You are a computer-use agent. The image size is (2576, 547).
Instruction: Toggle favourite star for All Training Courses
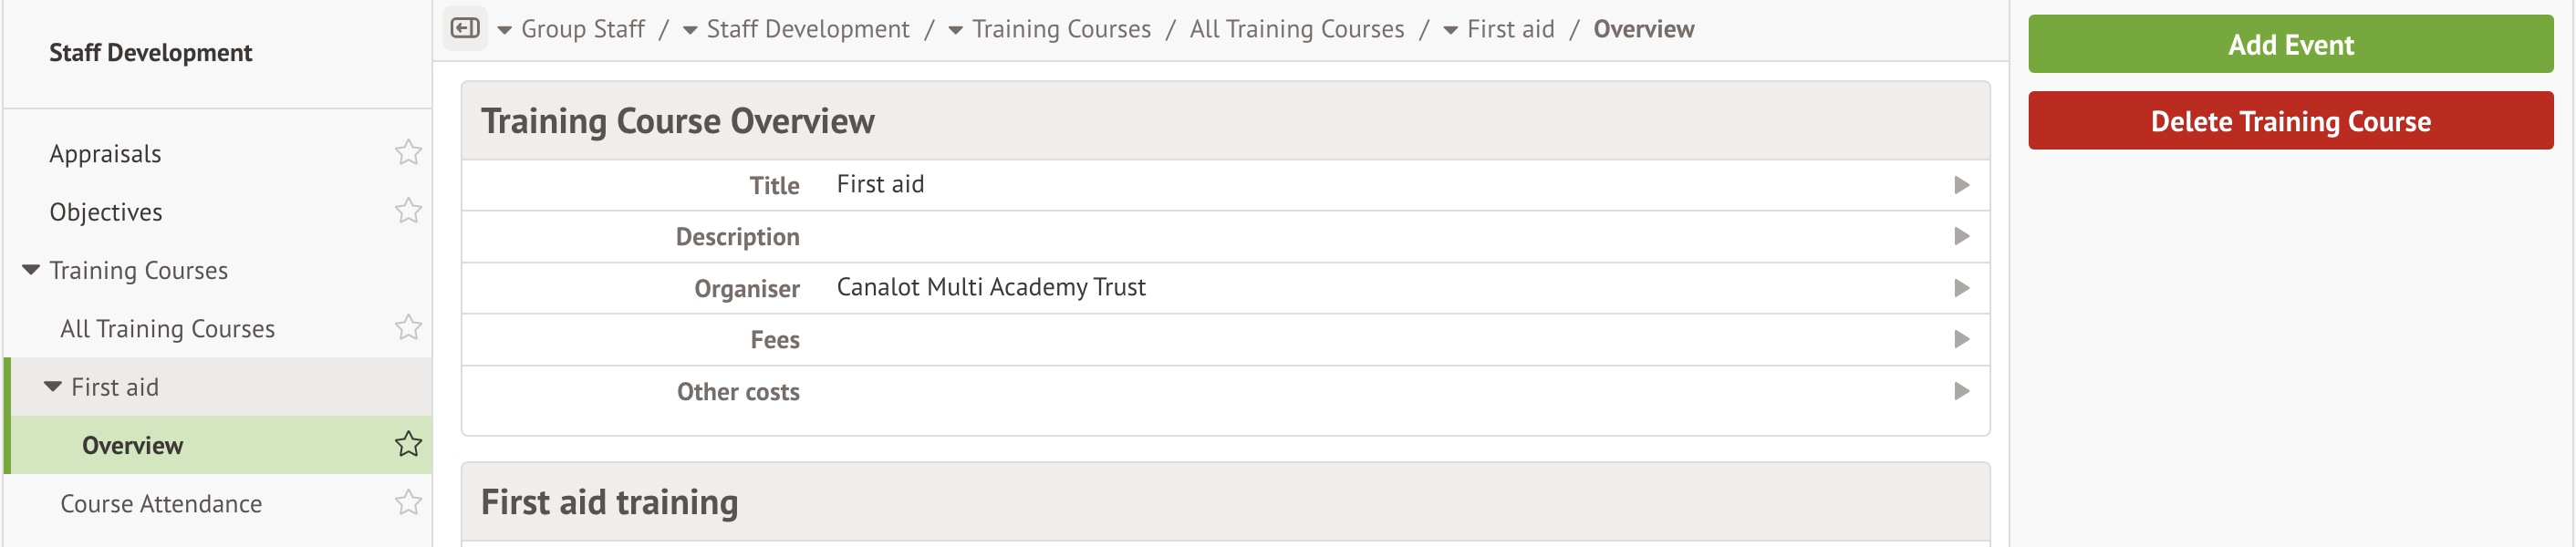coord(408,328)
